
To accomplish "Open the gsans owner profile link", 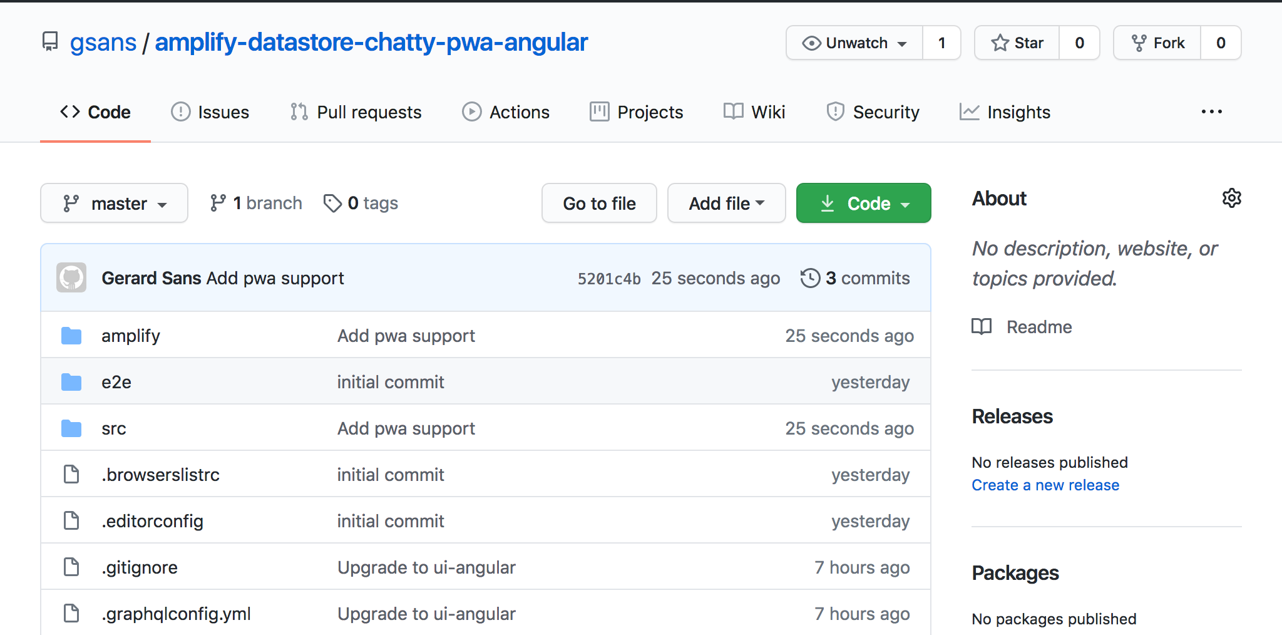I will (103, 42).
